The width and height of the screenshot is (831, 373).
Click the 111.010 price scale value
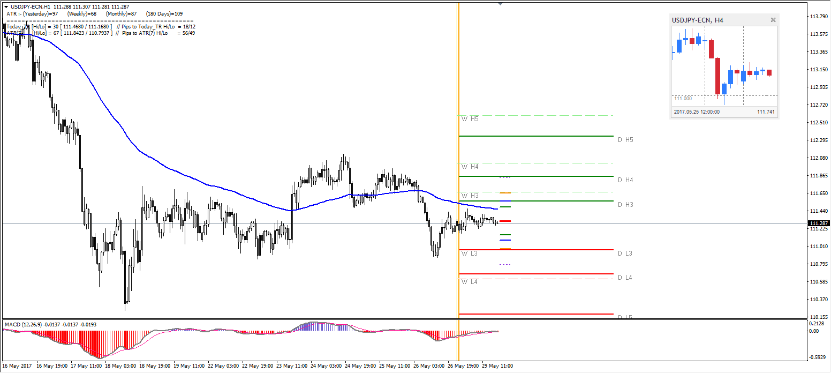point(819,247)
